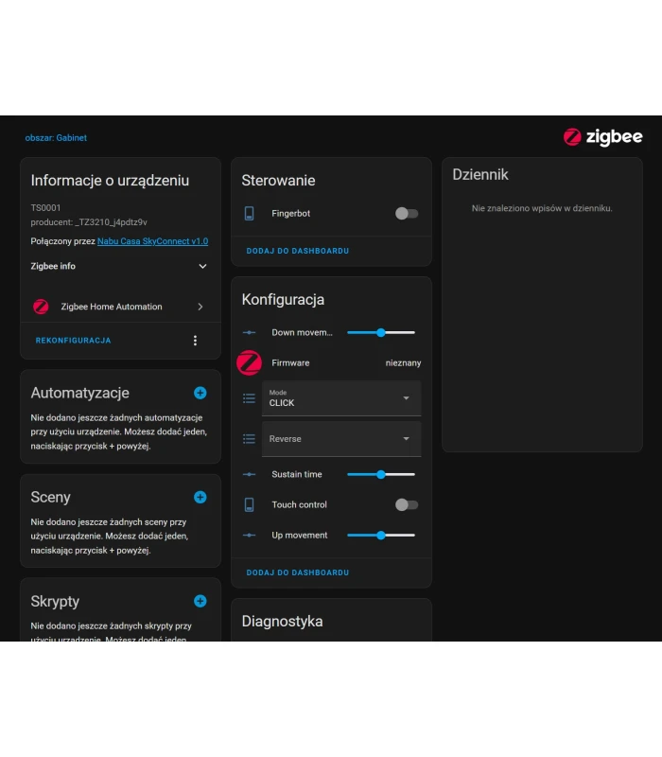662x757 pixels.
Task: Click the list icon beside Reverse
Action: 249,439
